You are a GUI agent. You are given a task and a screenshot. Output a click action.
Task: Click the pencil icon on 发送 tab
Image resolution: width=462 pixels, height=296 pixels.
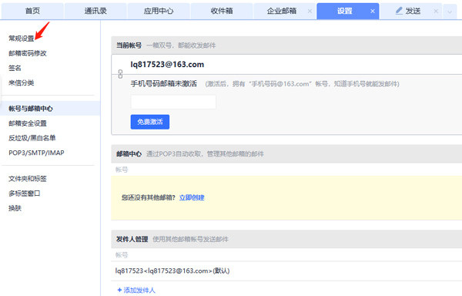[399, 11]
